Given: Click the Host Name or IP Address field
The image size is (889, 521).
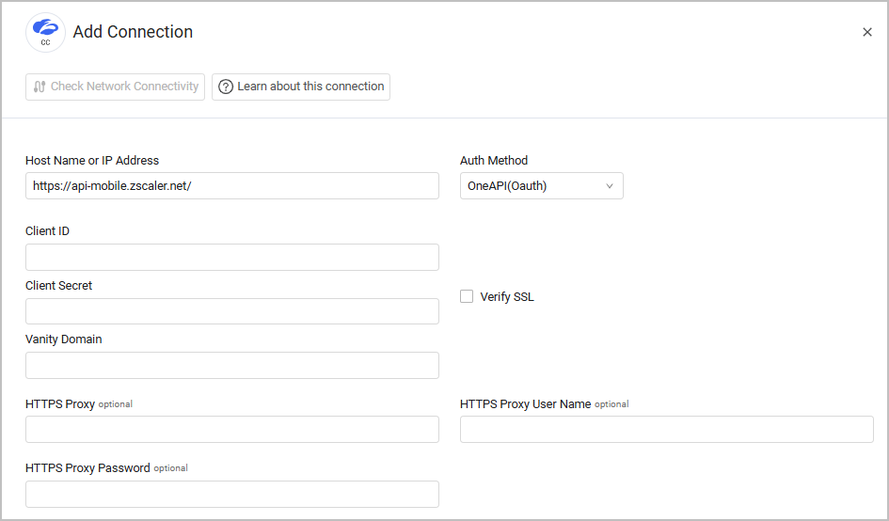Looking at the screenshot, I should click(231, 186).
